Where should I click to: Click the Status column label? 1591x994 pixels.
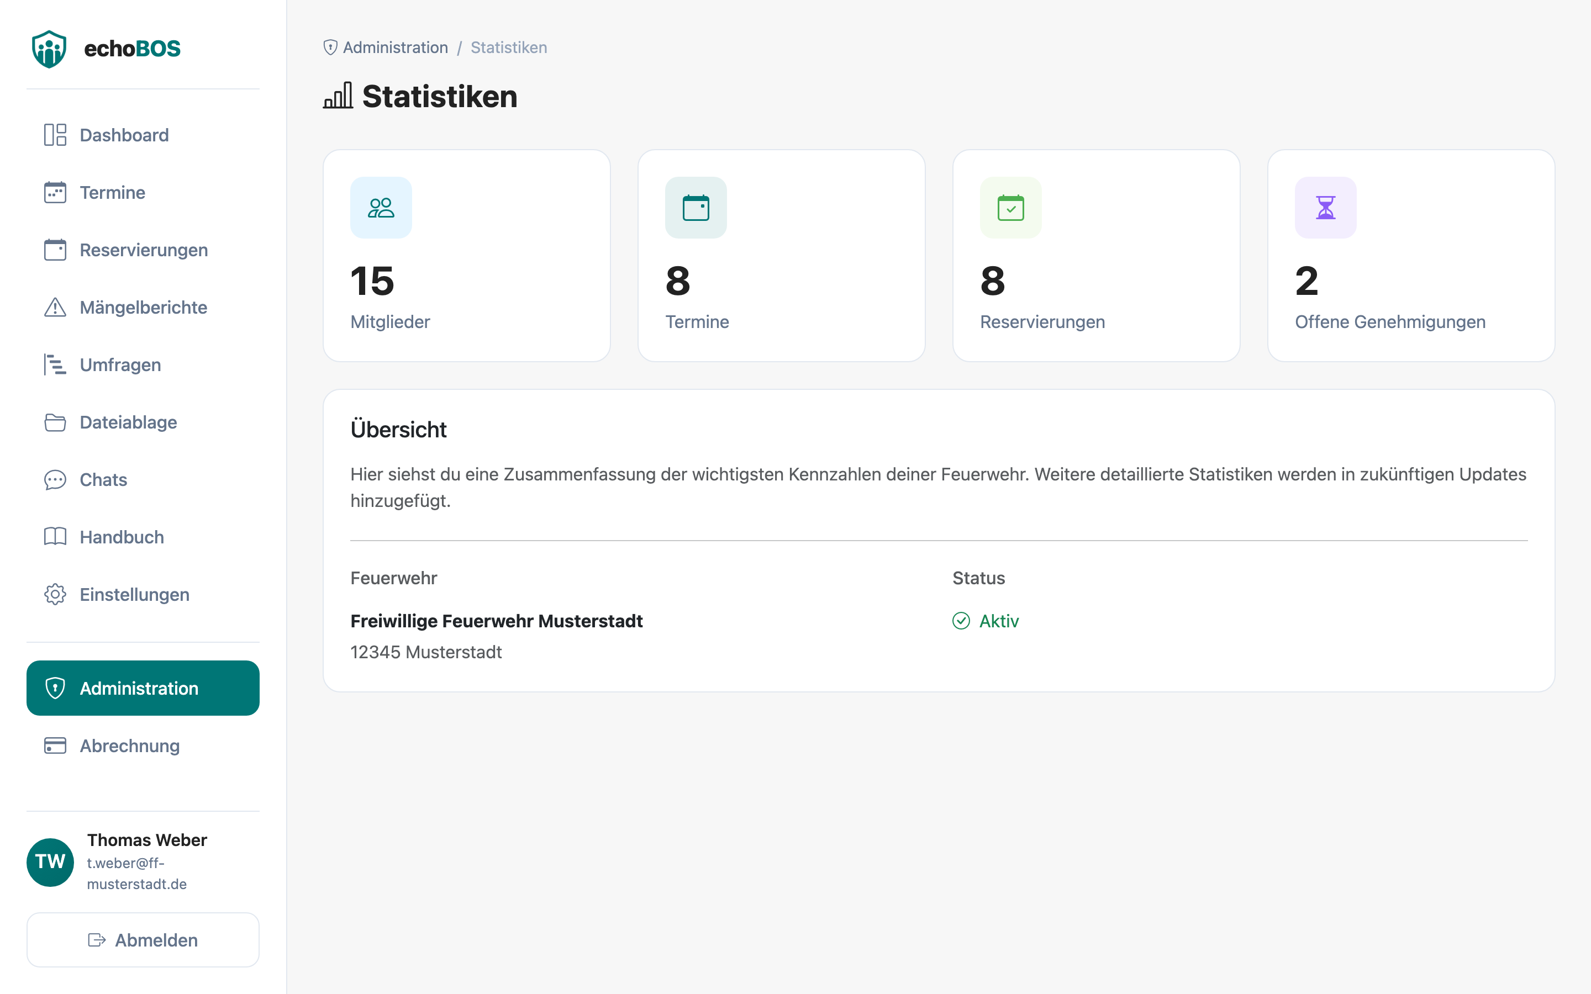(978, 578)
